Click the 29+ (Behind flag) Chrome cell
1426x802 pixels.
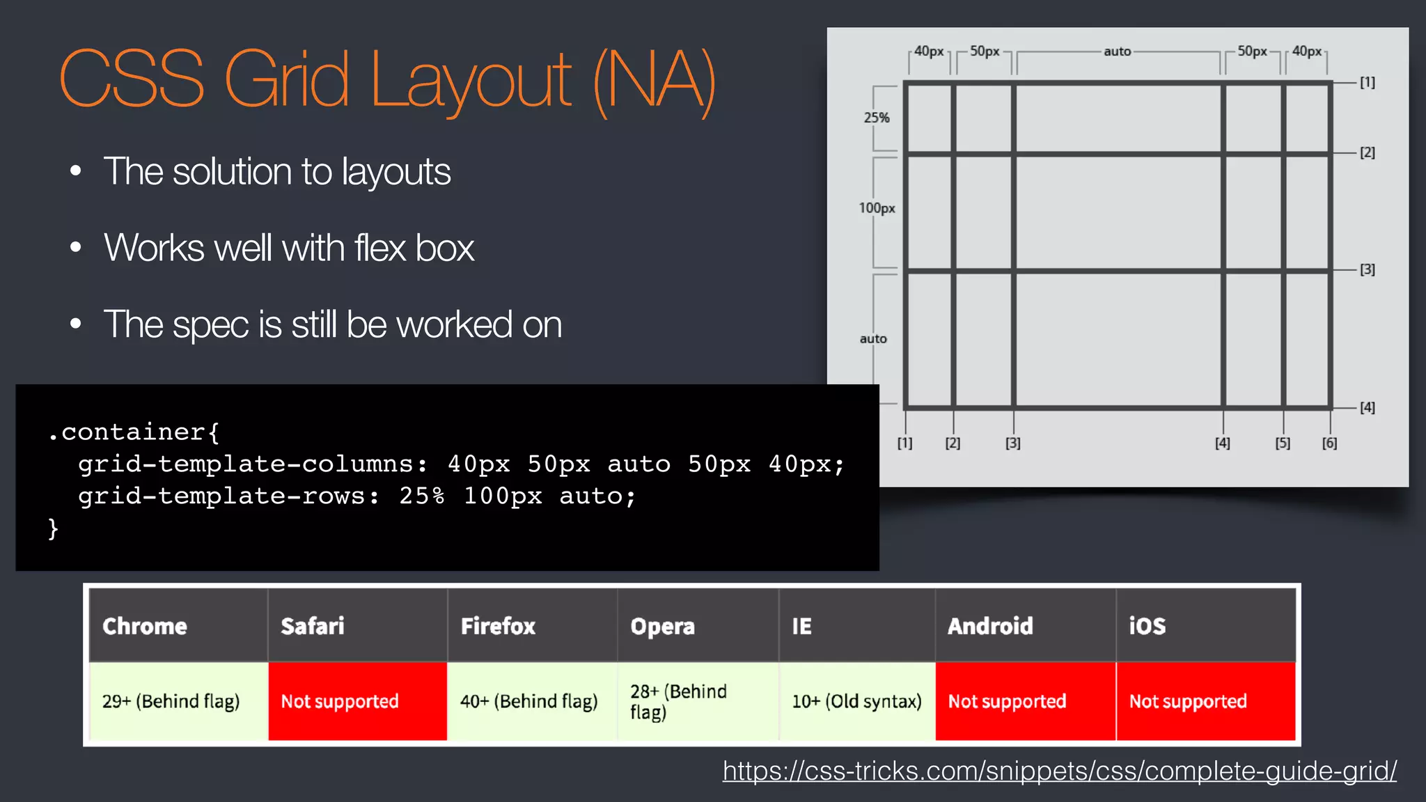[171, 701]
